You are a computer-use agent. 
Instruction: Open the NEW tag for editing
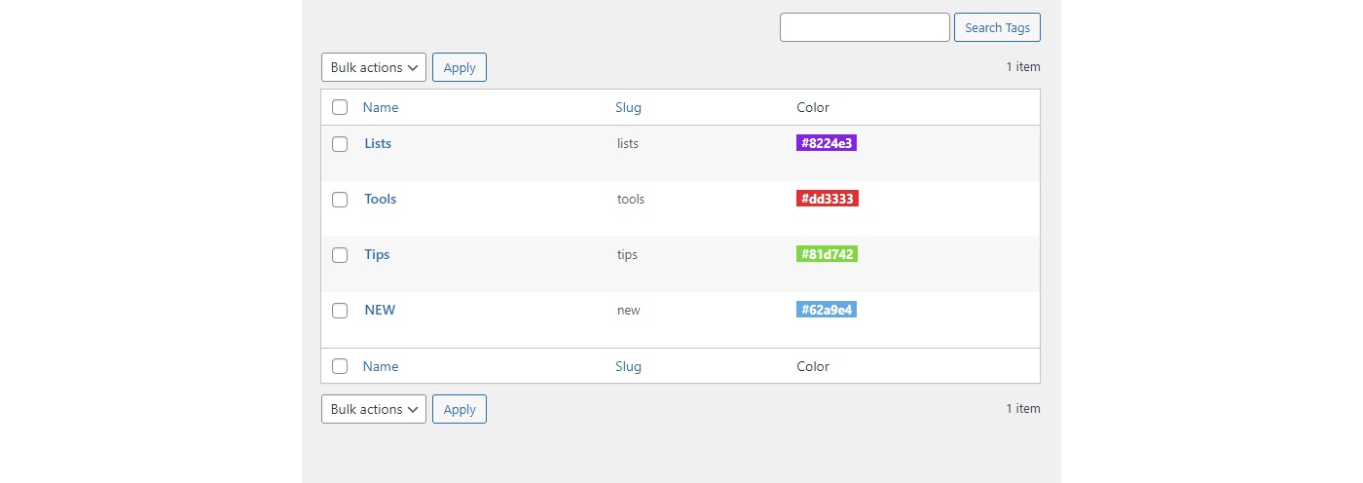click(380, 310)
